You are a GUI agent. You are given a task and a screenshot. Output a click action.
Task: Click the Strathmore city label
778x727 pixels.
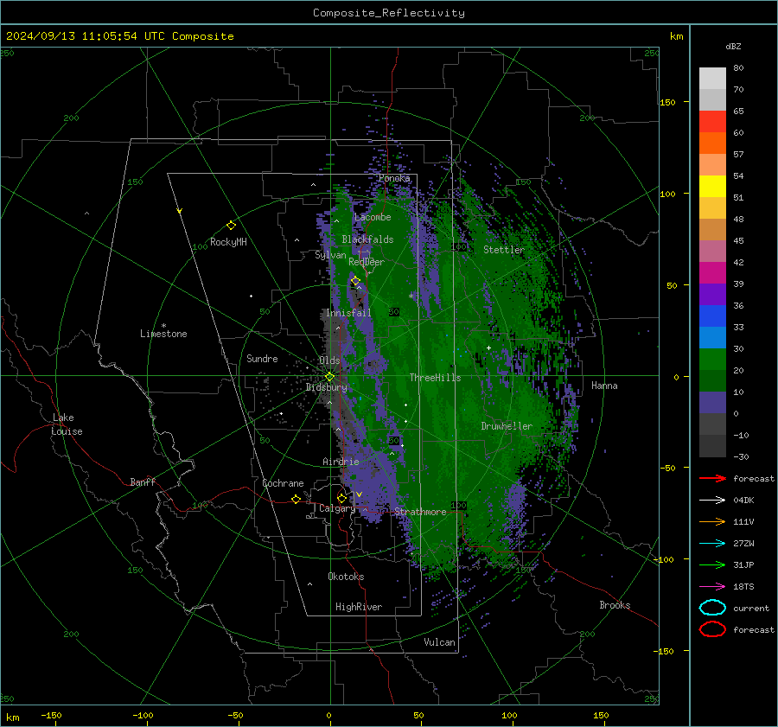[x=420, y=512]
